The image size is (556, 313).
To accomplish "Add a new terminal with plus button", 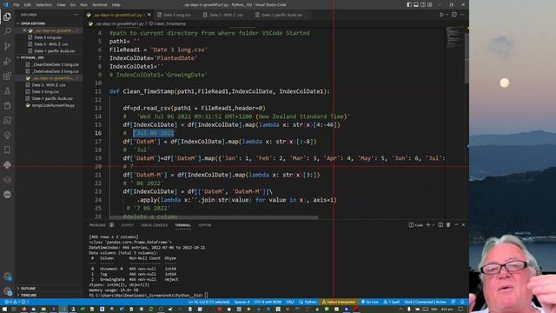I will pyautogui.click(x=428, y=225).
